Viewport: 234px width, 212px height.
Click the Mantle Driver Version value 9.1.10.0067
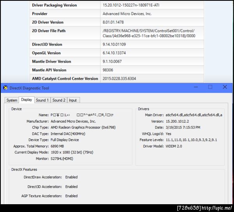tap(112, 62)
